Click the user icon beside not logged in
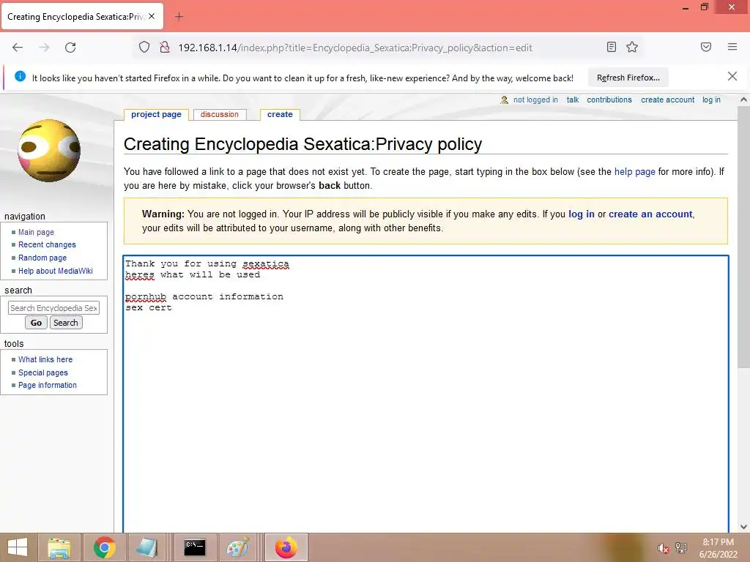Screen dimensions: 750x562 point(504,100)
